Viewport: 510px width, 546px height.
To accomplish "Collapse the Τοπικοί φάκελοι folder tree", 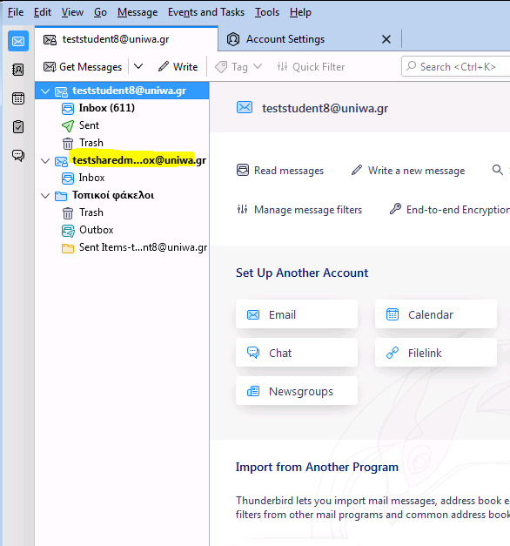I will click(x=45, y=196).
